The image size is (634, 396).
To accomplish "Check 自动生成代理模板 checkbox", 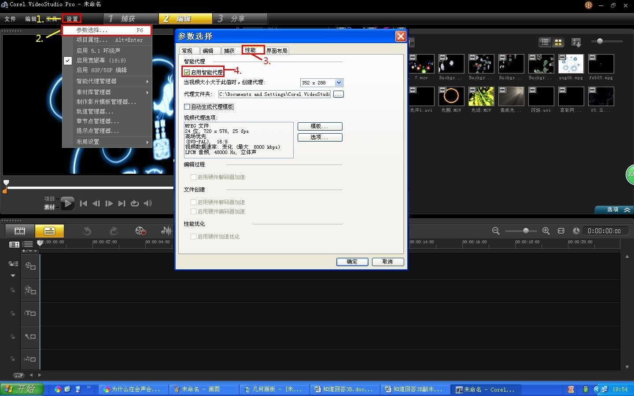I will tap(187, 106).
